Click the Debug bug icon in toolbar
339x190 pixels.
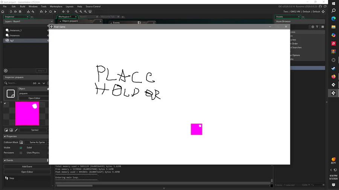tap(41, 12)
